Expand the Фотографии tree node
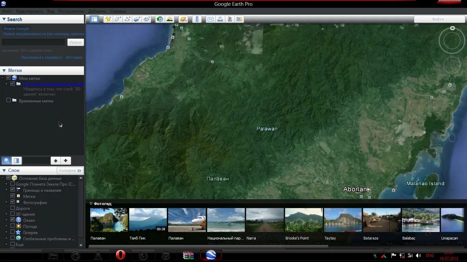Image resolution: width=467 pixels, height=262 pixels. (6, 202)
